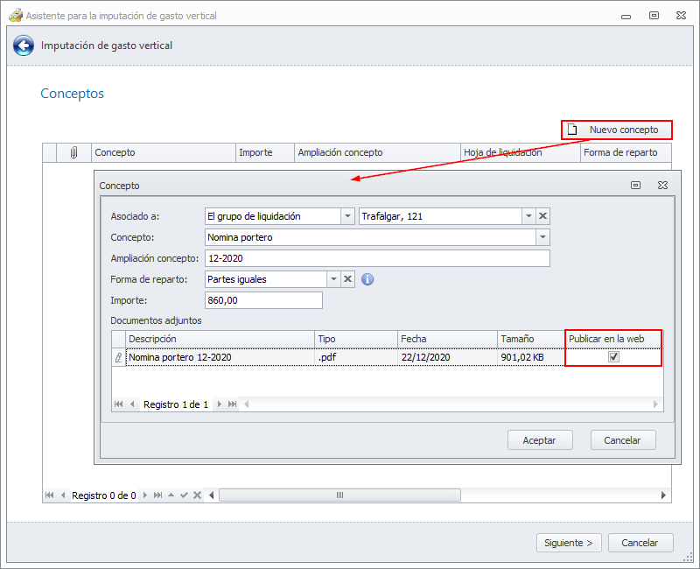Screen dimensions: 700x569
Task: Clear the 'Trafalgar, 121' selection
Action: (x=542, y=216)
